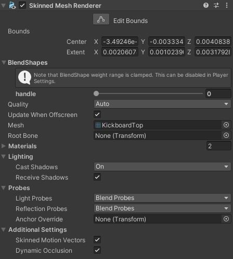Click the Mesh field object picker circle
This screenshot has width=233, height=259.
pyautogui.click(x=226, y=125)
